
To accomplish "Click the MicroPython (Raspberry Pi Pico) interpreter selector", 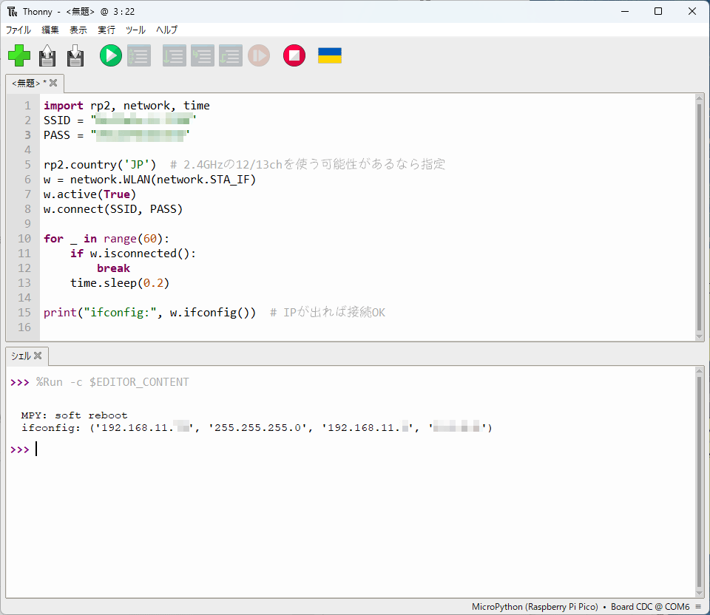I will (x=535, y=607).
